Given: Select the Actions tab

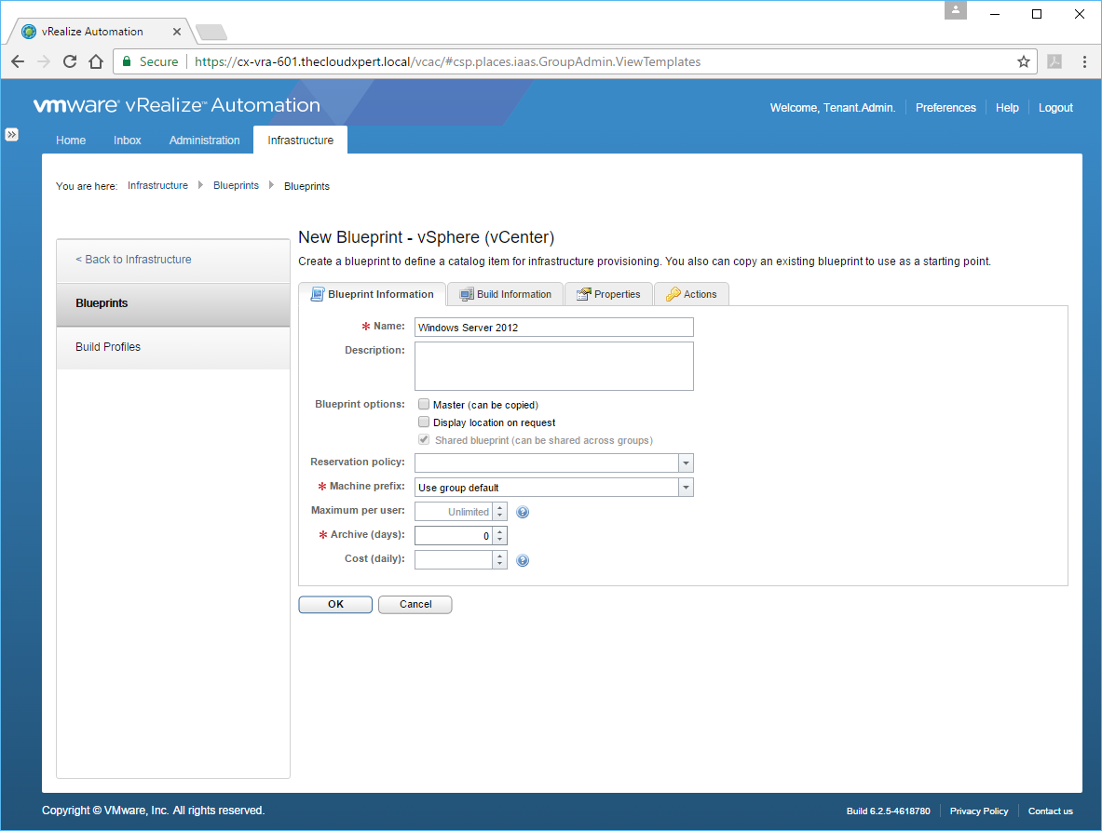Looking at the screenshot, I should (691, 294).
